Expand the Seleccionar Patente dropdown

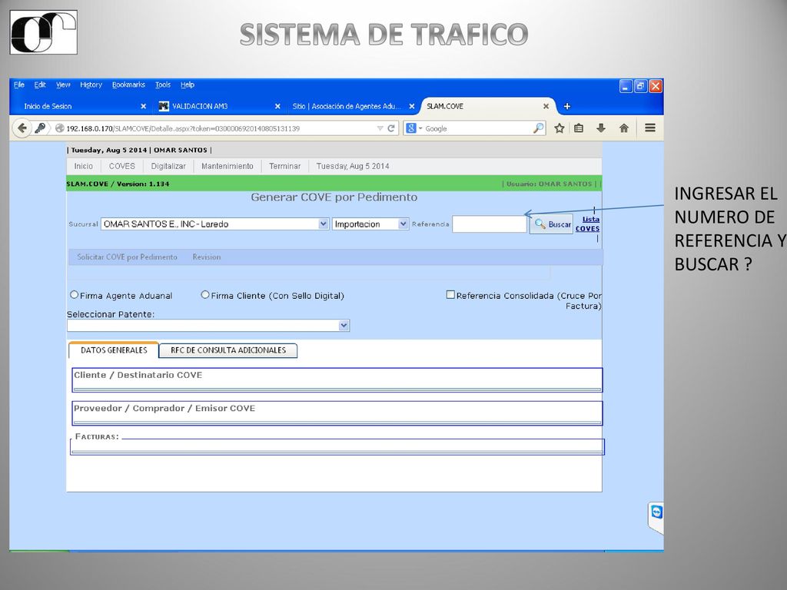coord(208,326)
